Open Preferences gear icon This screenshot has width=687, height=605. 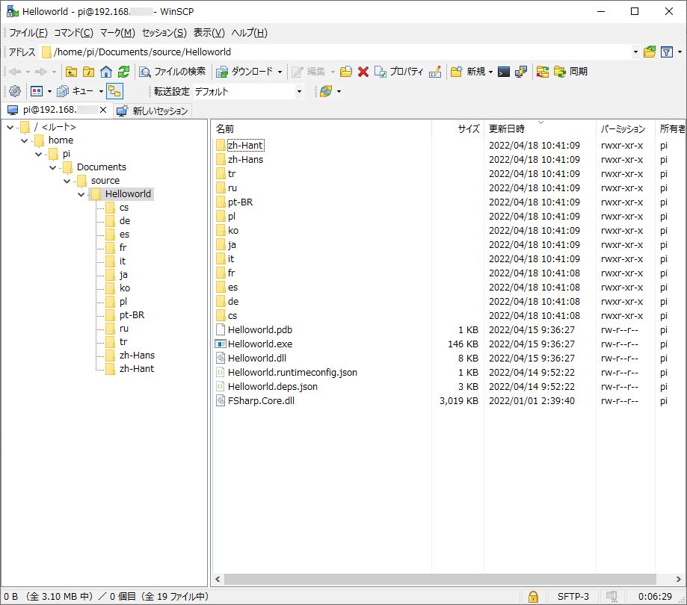point(14,91)
